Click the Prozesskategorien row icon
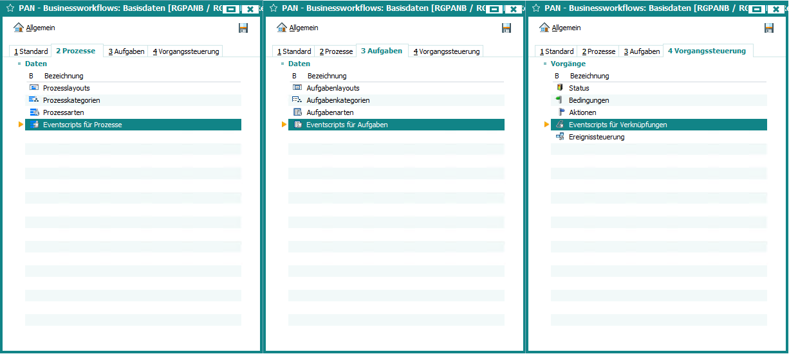The width and height of the screenshot is (789, 354). tap(34, 100)
